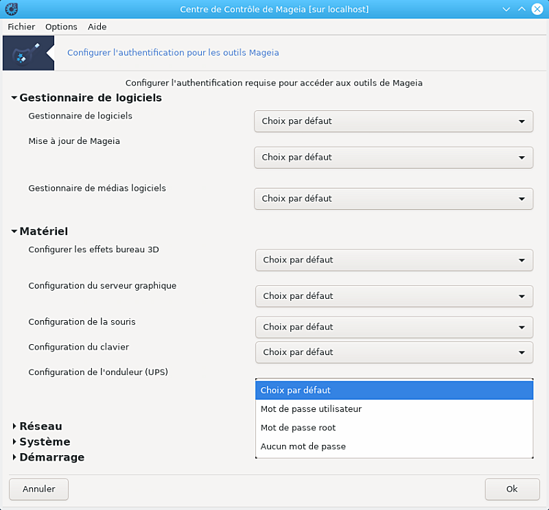549x510 pixels.
Task: Choose 'Aucun mot de passe' option
Action: point(394,446)
